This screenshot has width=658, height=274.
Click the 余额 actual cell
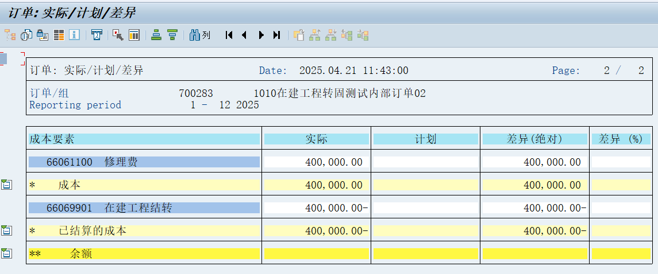coord(317,253)
